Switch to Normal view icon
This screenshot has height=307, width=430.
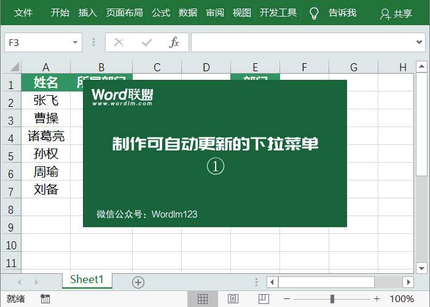pos(203,299)
